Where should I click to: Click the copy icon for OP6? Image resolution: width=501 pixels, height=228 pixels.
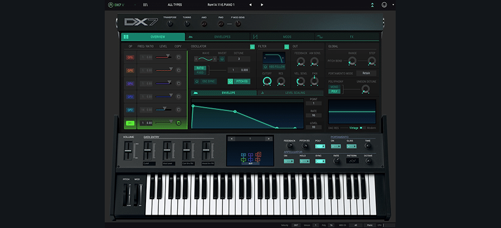178,57
